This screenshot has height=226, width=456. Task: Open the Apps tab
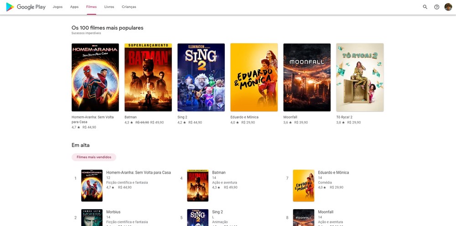click(74, 7)
